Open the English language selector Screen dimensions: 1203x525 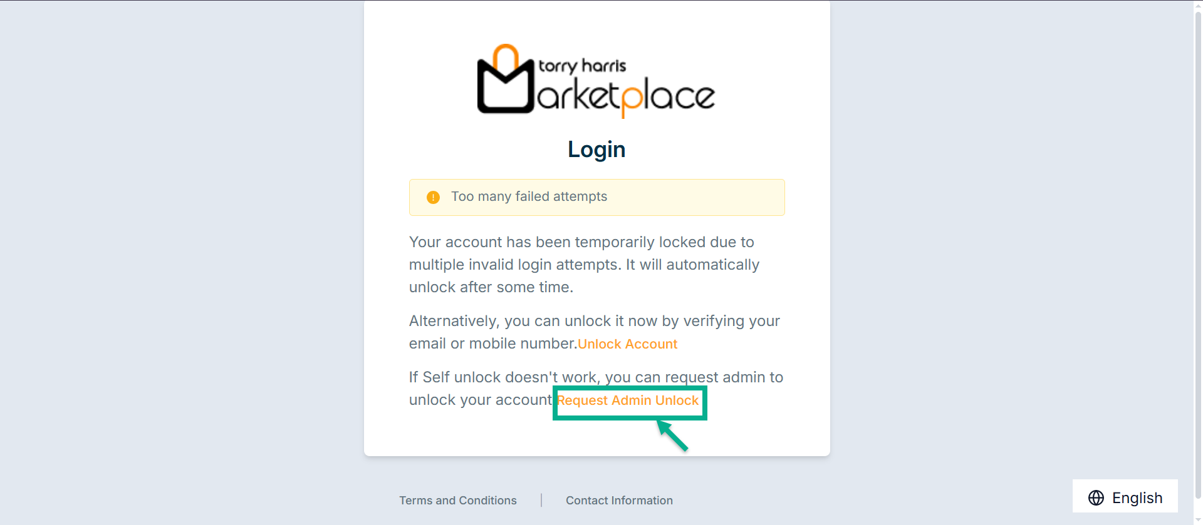pos(1125,497)
